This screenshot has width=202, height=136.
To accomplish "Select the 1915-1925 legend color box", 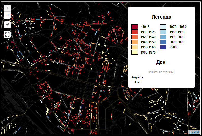I will point(134,32).
